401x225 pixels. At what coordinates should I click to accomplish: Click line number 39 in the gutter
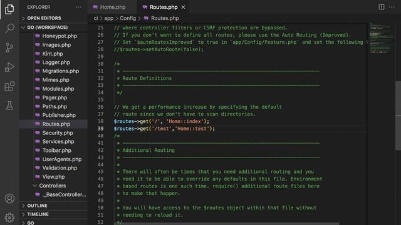(100, 129)
